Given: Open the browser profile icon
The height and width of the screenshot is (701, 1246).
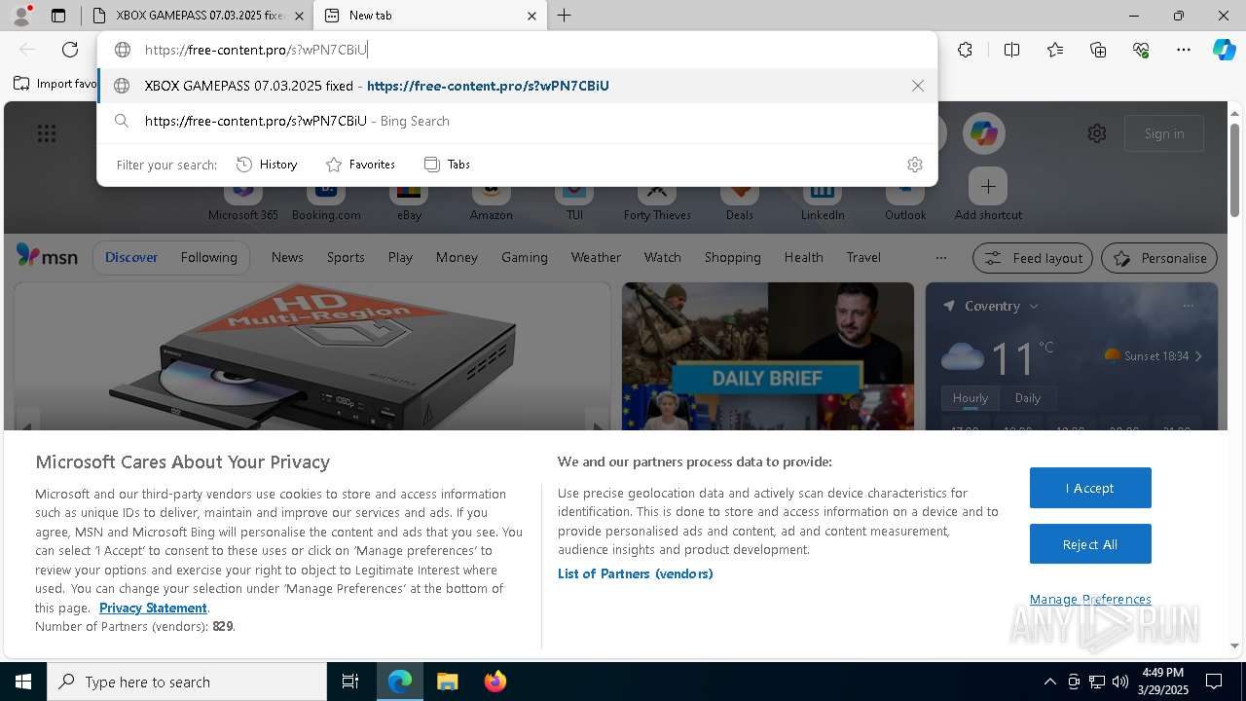Looking at the screenshot, I should tap(21, 16).
